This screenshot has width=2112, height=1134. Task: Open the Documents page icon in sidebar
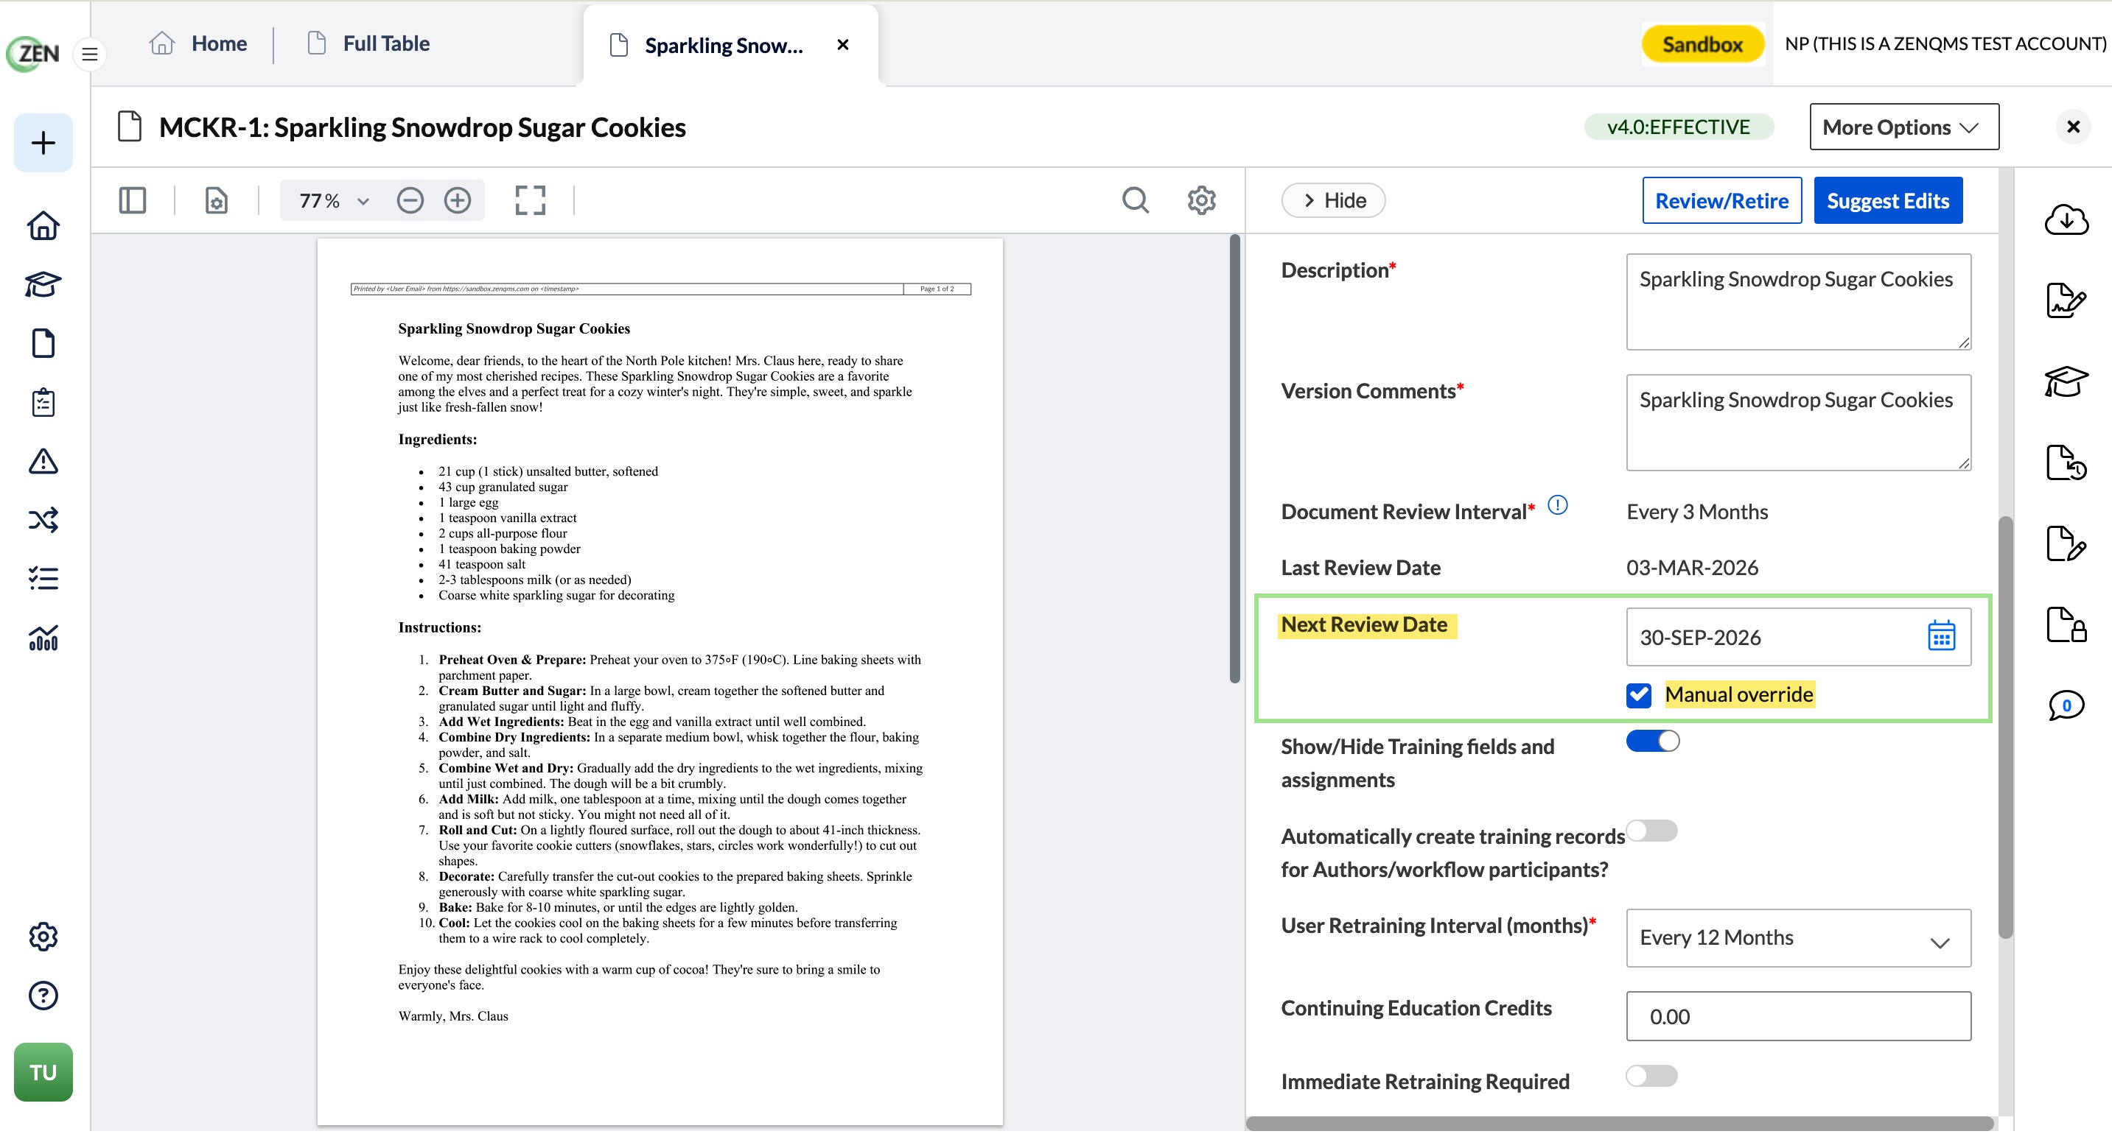click(x=43, y=343)
